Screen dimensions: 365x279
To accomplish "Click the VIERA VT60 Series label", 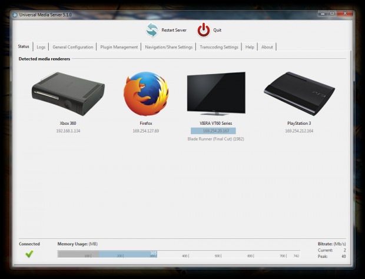I will point(216,123).
